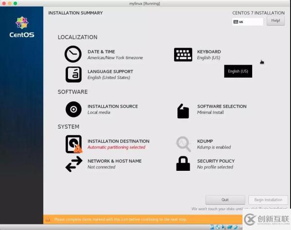Click the SOFTWARE section heading
The width and height of the screenshot is (291, 230).
tap(73, 92)
